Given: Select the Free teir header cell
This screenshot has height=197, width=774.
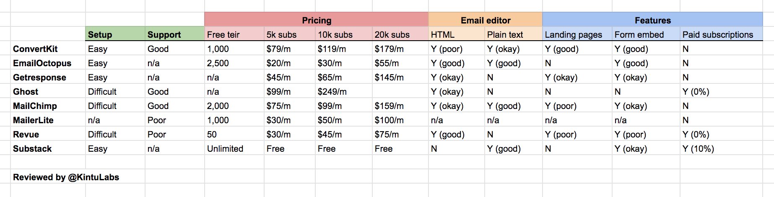Looking at the screenshot, I should pyautogui.click(x=234, y=34).
